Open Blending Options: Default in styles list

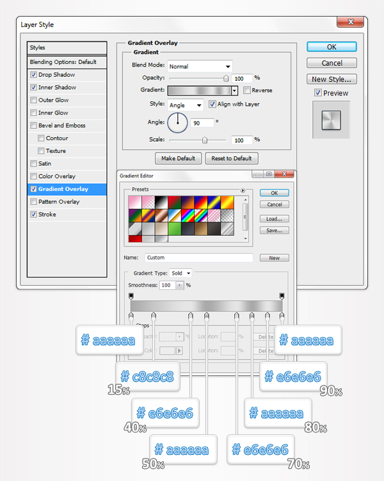(63, 62)
